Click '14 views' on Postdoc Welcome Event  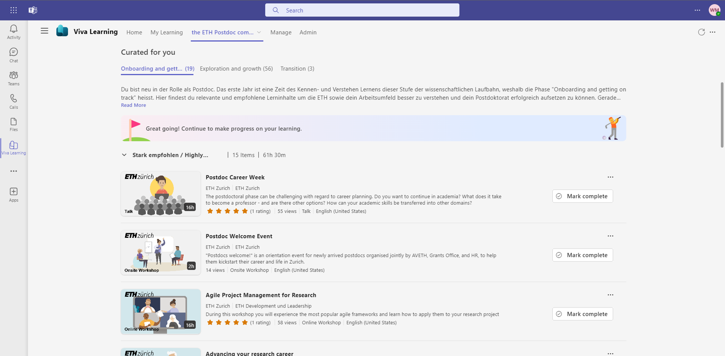click(215, 270)
